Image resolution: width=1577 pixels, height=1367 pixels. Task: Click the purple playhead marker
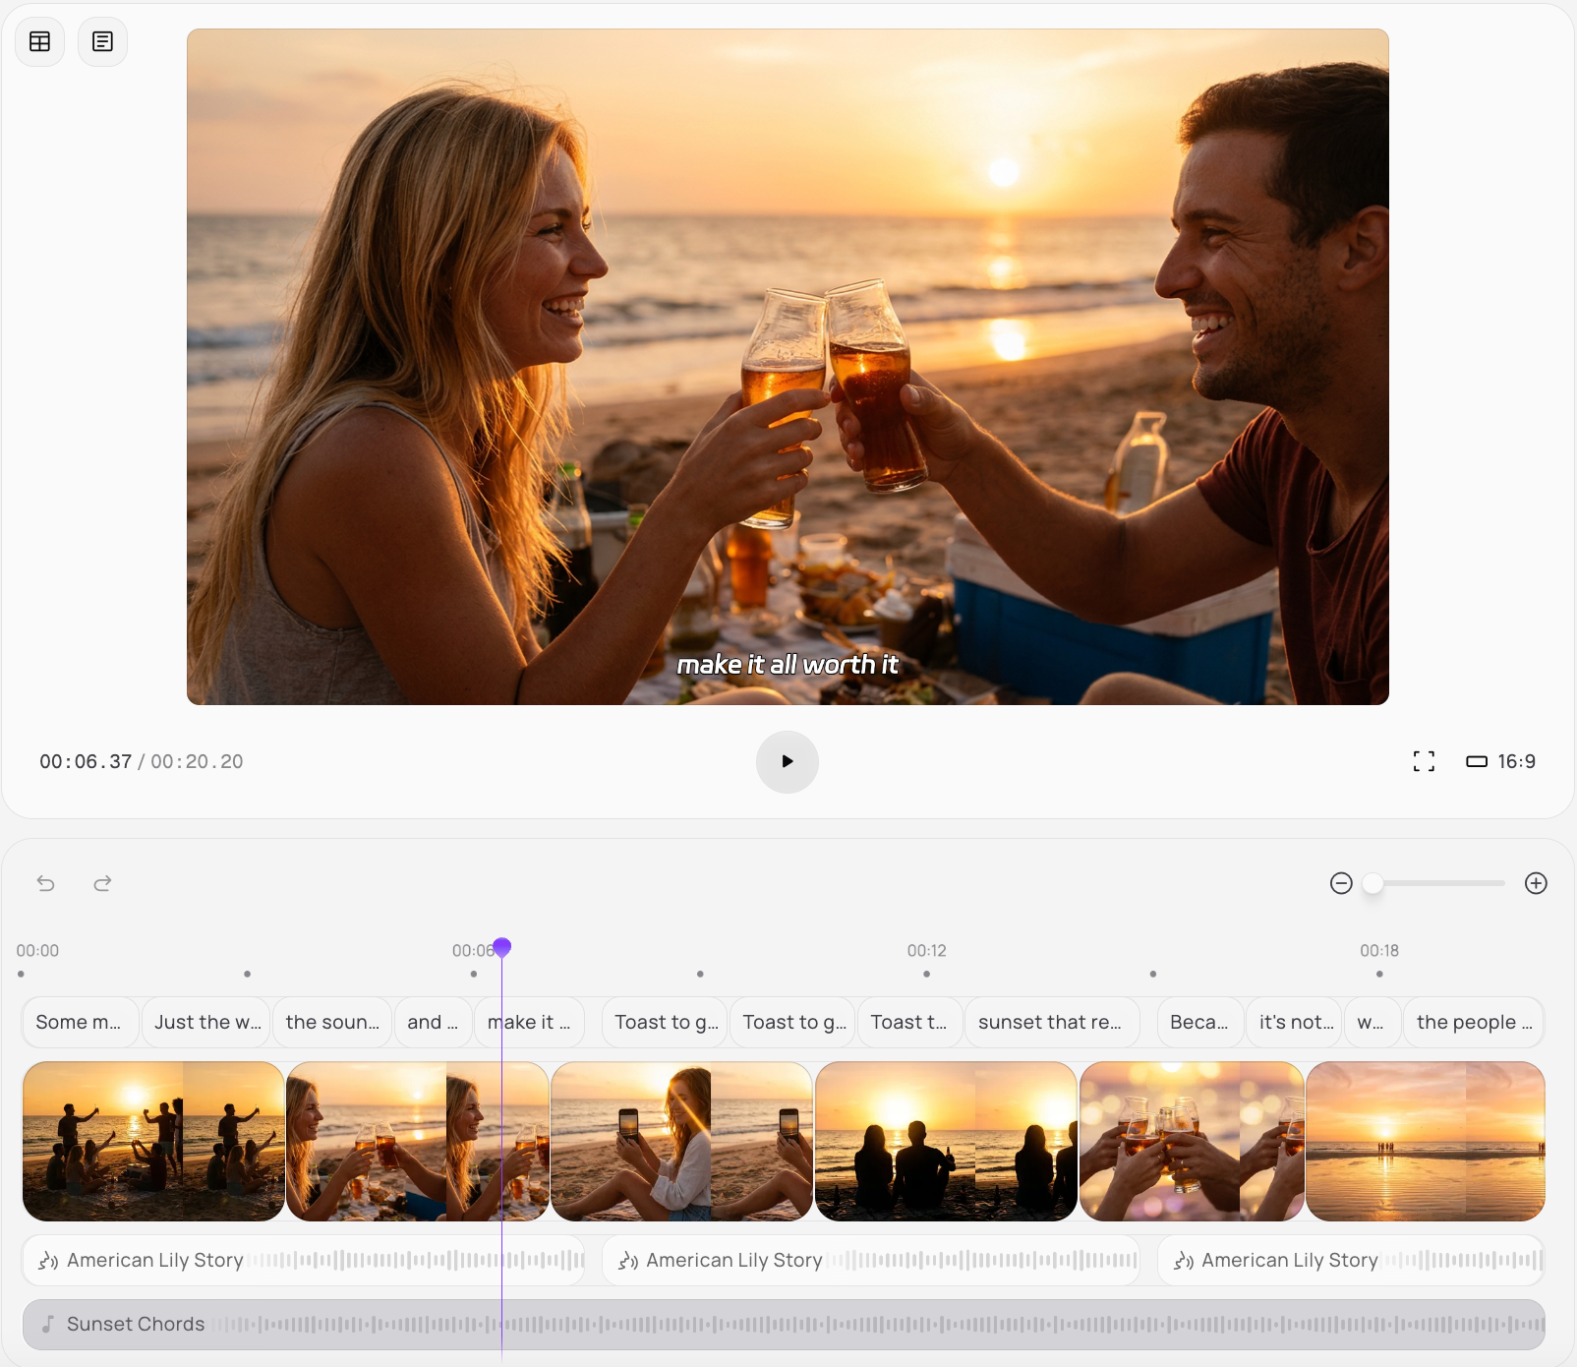(501, 947)
